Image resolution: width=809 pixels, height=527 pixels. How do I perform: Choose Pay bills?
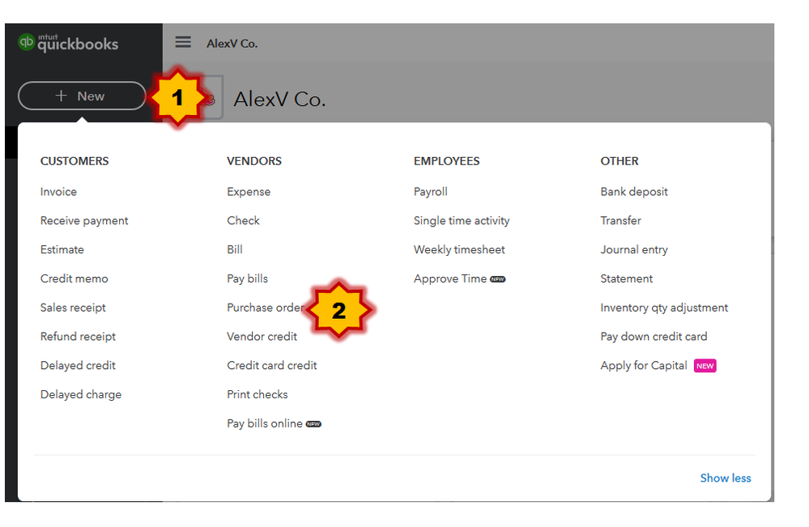[248, 279]
